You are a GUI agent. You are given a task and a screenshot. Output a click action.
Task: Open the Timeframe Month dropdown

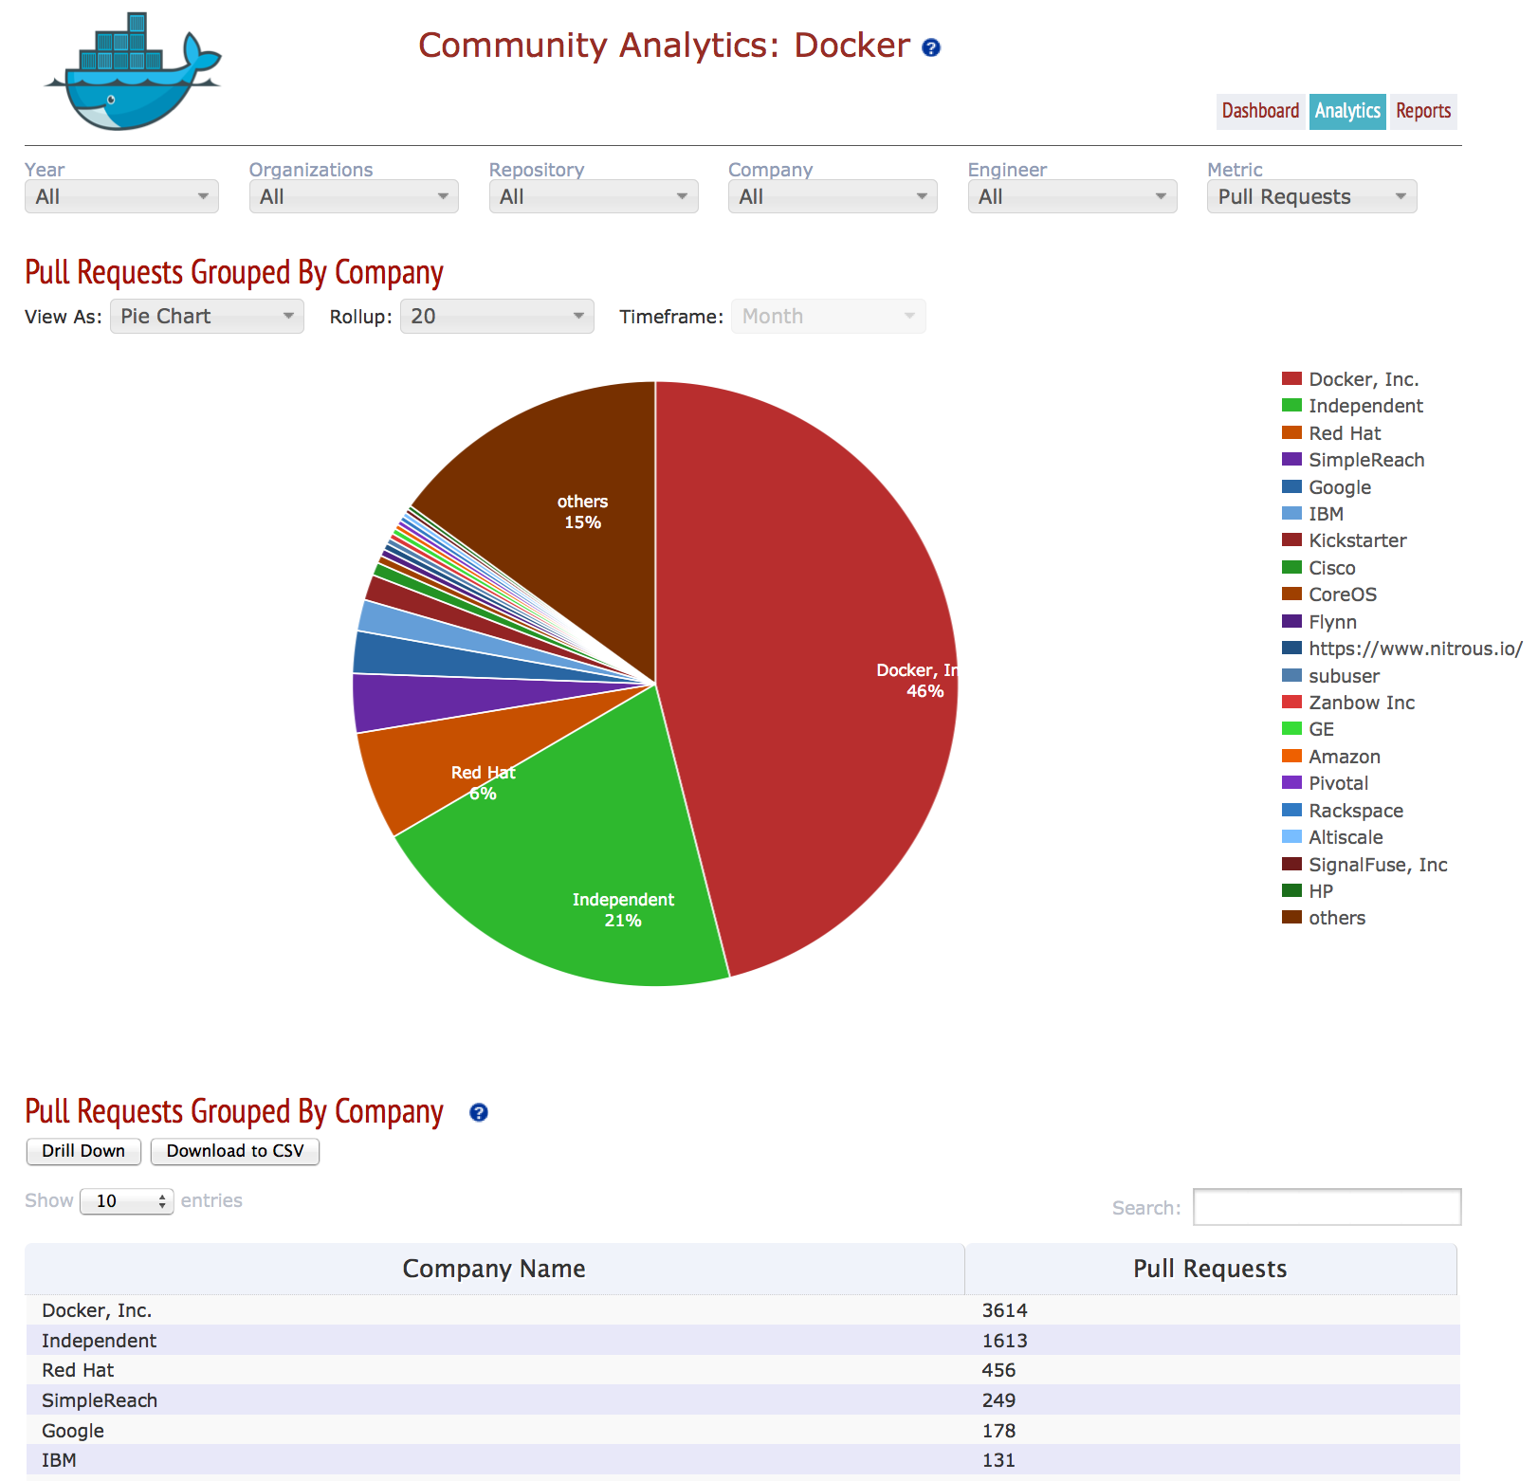click(x=829, y=316)
